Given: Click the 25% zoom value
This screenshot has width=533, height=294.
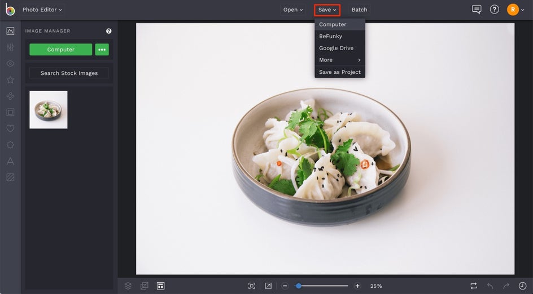Looking at the screenshot, I should click(376, 286).
